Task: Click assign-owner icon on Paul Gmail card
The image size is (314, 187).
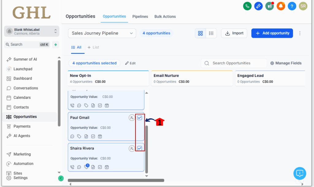Action: pos(132,118)
